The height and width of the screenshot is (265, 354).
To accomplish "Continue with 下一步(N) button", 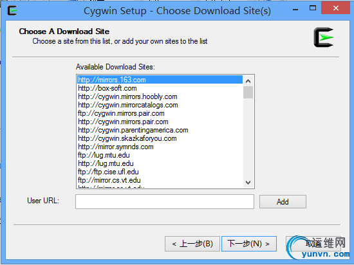I will (x=249, y=244).
